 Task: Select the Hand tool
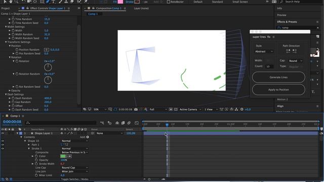pos(11,2)
